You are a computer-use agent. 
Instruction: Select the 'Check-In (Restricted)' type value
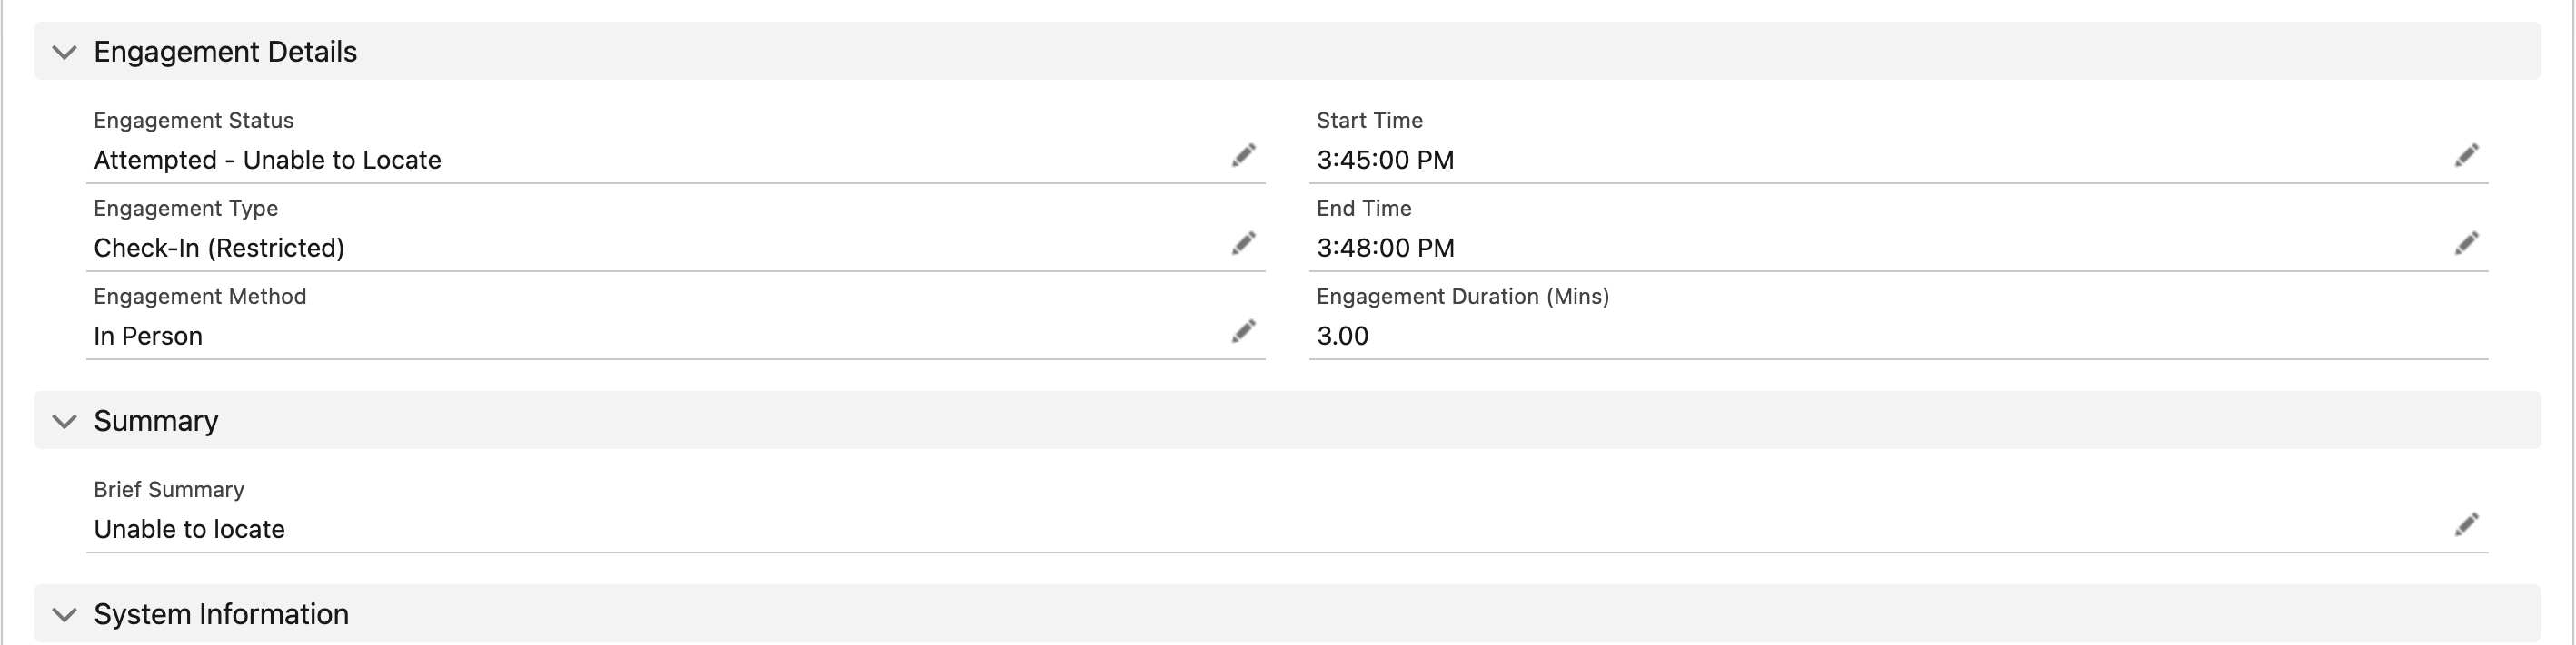[219, 248]
